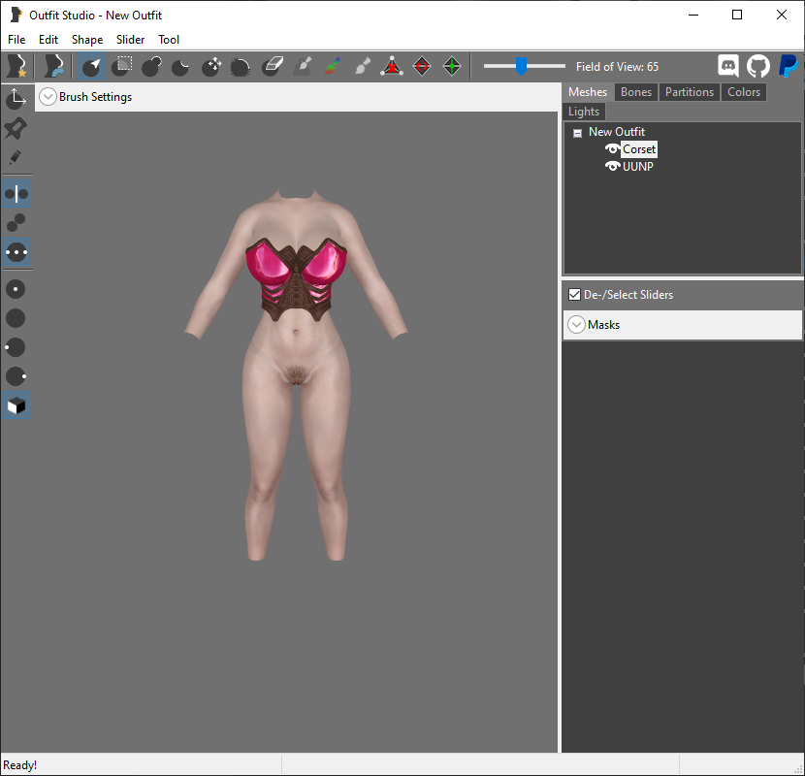Hide the UUNP mesh with eye icon
The height and width of the screenshot is (776, 805).
pos(612,167)
